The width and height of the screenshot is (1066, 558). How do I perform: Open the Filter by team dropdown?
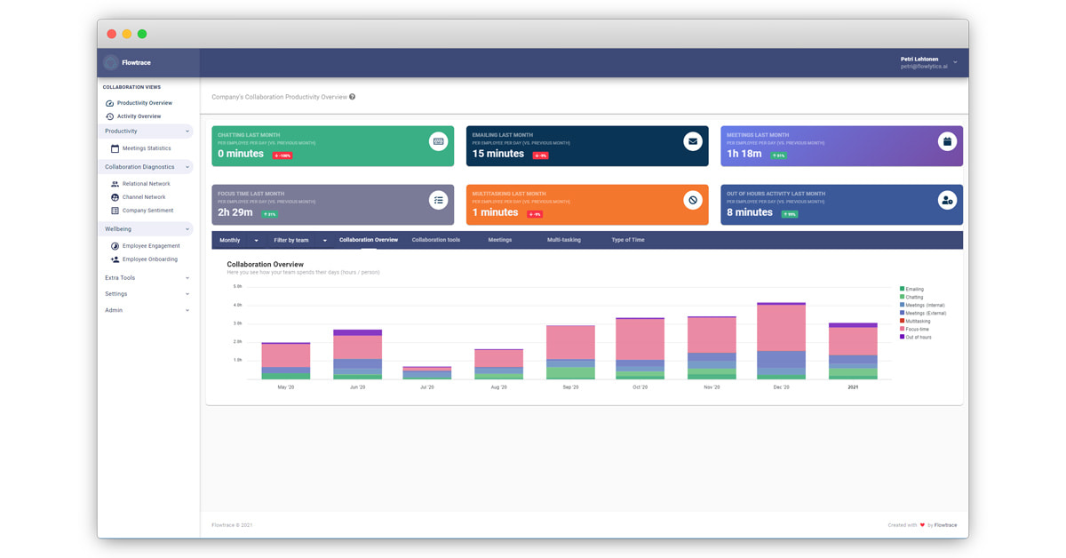(x=298, y=240)
